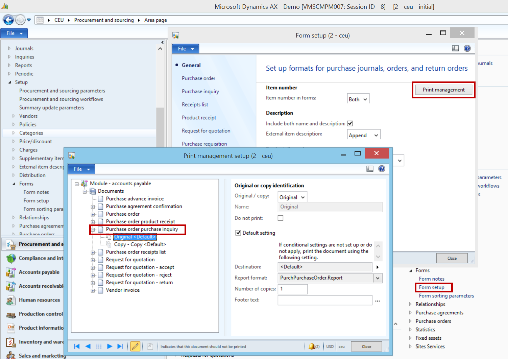Expand the Purchase order tree node

pyautogui.click(x=93, y=214)
